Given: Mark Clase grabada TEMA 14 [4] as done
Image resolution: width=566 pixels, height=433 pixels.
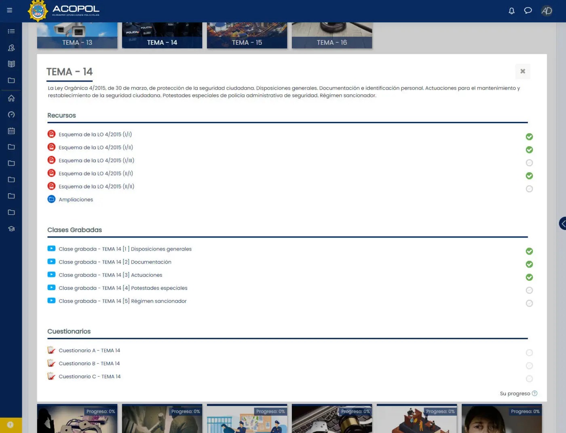Looking at the screenshot, I should click(529, 290).
